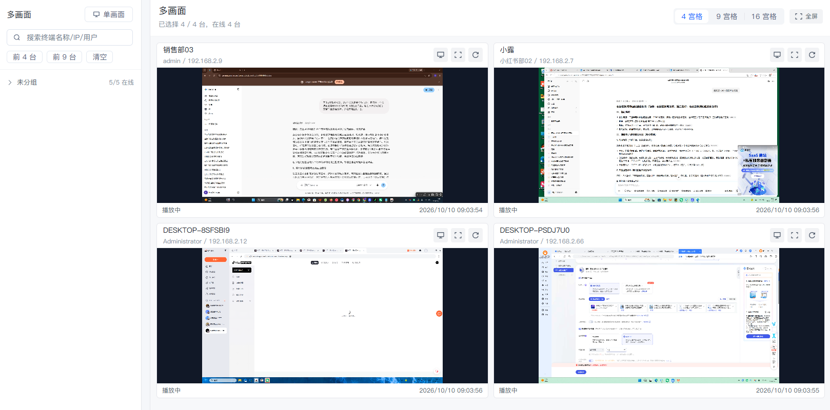Expand the 未分组 group
The image size is (830, 410).
click(10, 83)
